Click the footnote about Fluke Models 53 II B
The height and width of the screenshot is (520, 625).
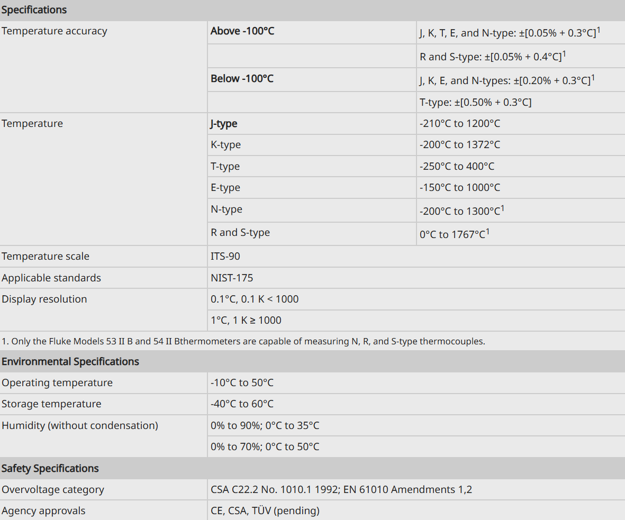(x=243, y=342)
